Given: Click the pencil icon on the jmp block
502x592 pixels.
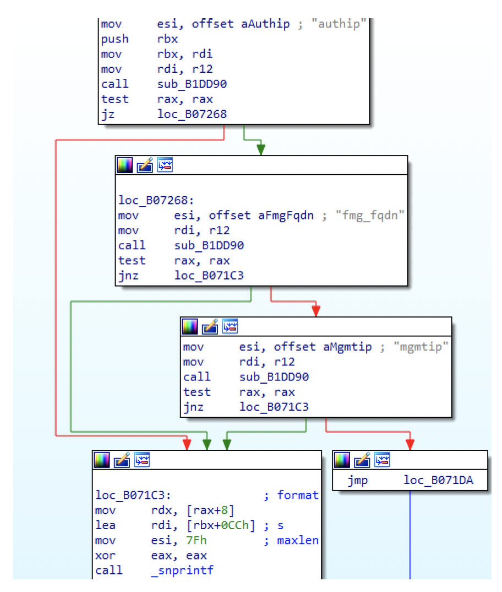Looking at the screenshot, I should pos(362,460).
